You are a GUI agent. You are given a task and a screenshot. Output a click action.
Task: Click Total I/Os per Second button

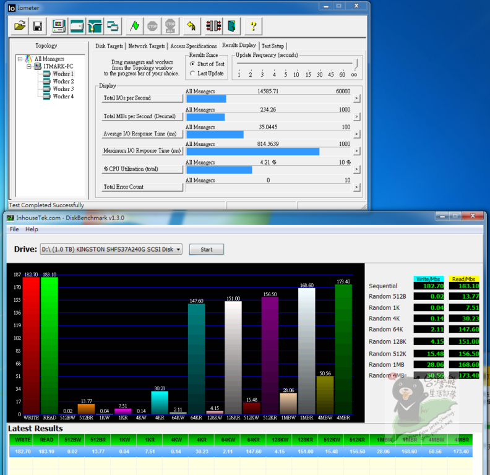click(142, 98)
